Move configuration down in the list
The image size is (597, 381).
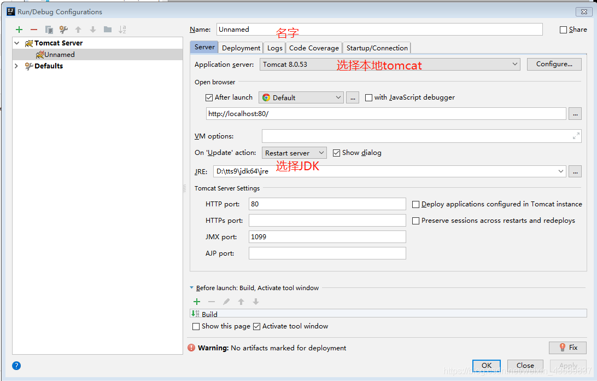(93, 30)
